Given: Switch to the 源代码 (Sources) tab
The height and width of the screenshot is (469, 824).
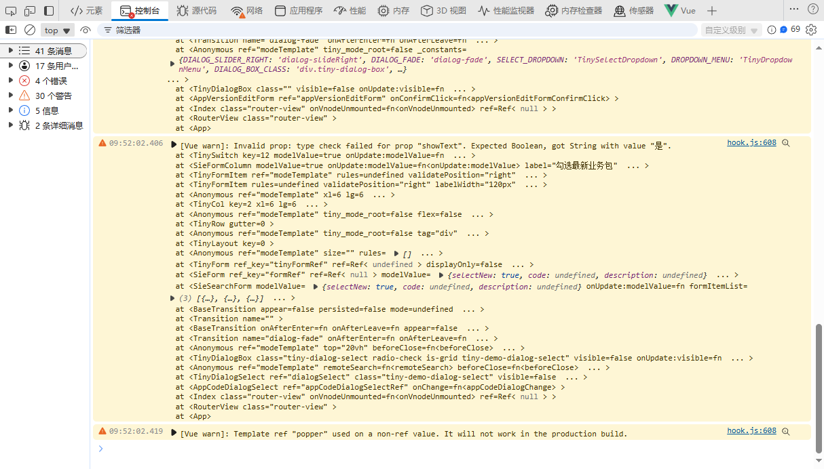Looking at the screenshot, I should click(197, 11).
